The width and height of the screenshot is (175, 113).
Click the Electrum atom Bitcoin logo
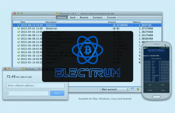(x=87, y=50)
